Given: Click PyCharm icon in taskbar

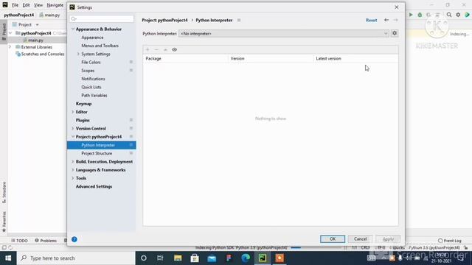Looking at the screenshot, I should pos(263,258).
